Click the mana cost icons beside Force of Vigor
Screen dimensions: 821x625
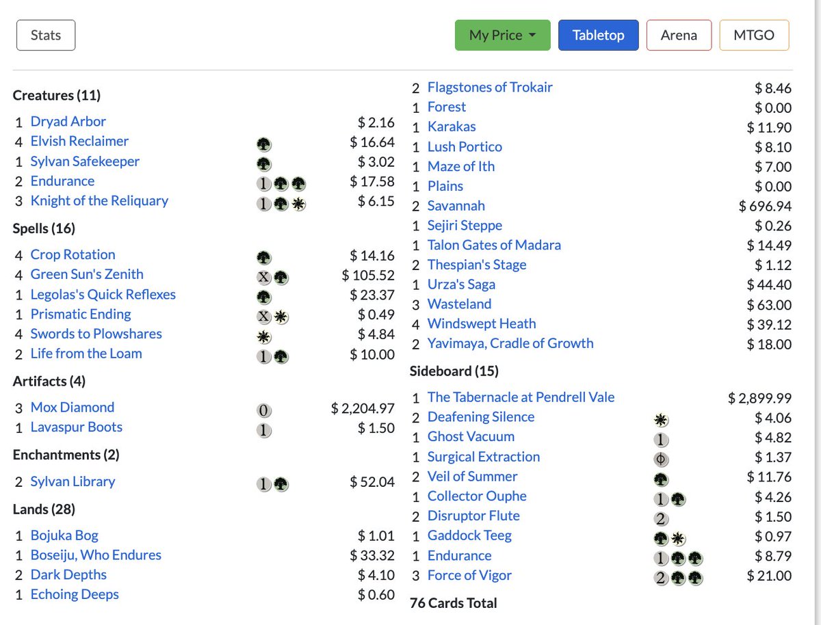677,579
